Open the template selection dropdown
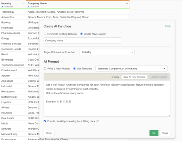Screen dimensions: 182x141 point(131,69)
